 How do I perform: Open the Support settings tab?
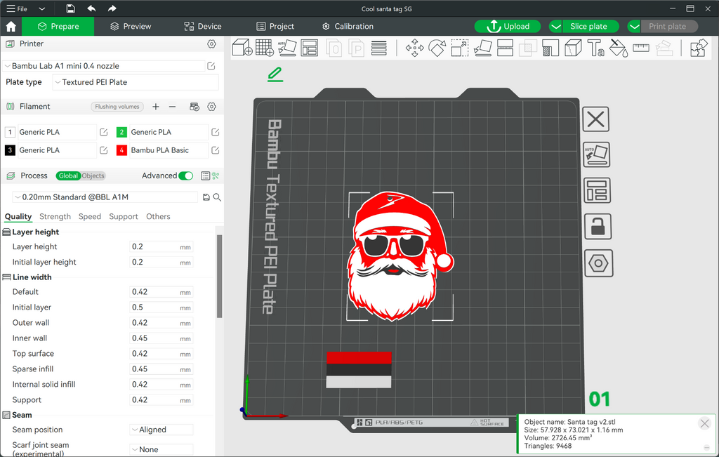(x=124, y=217)
